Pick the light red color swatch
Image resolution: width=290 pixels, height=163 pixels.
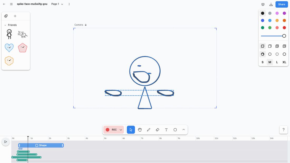coord(277,28)
